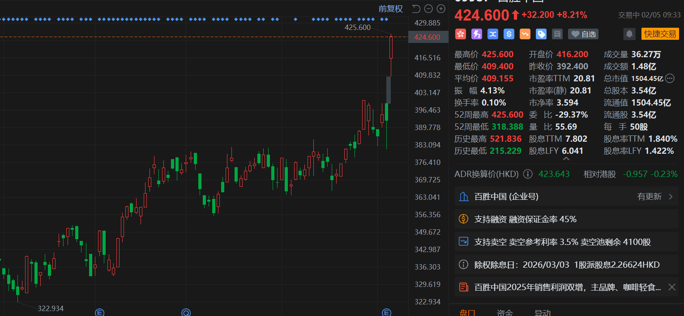Image resolution: width=684 pixels, height=316 pixels.
Task: Click the info icon beside ADR换算价(HKD)
Action: click(x=528, y=174)
